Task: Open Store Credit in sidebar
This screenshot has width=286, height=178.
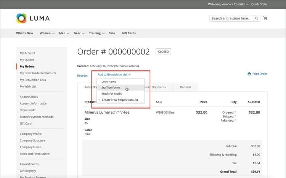Action: (x=27, y=110)
